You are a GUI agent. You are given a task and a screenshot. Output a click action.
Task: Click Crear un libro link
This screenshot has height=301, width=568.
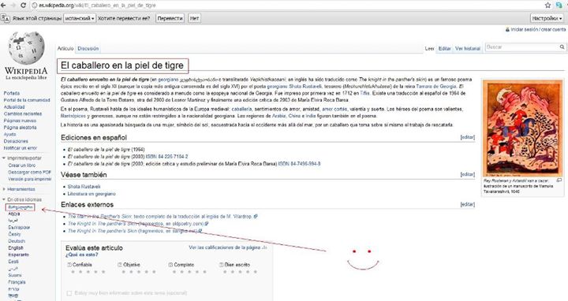pyautogui.click(x=22, y=165)
